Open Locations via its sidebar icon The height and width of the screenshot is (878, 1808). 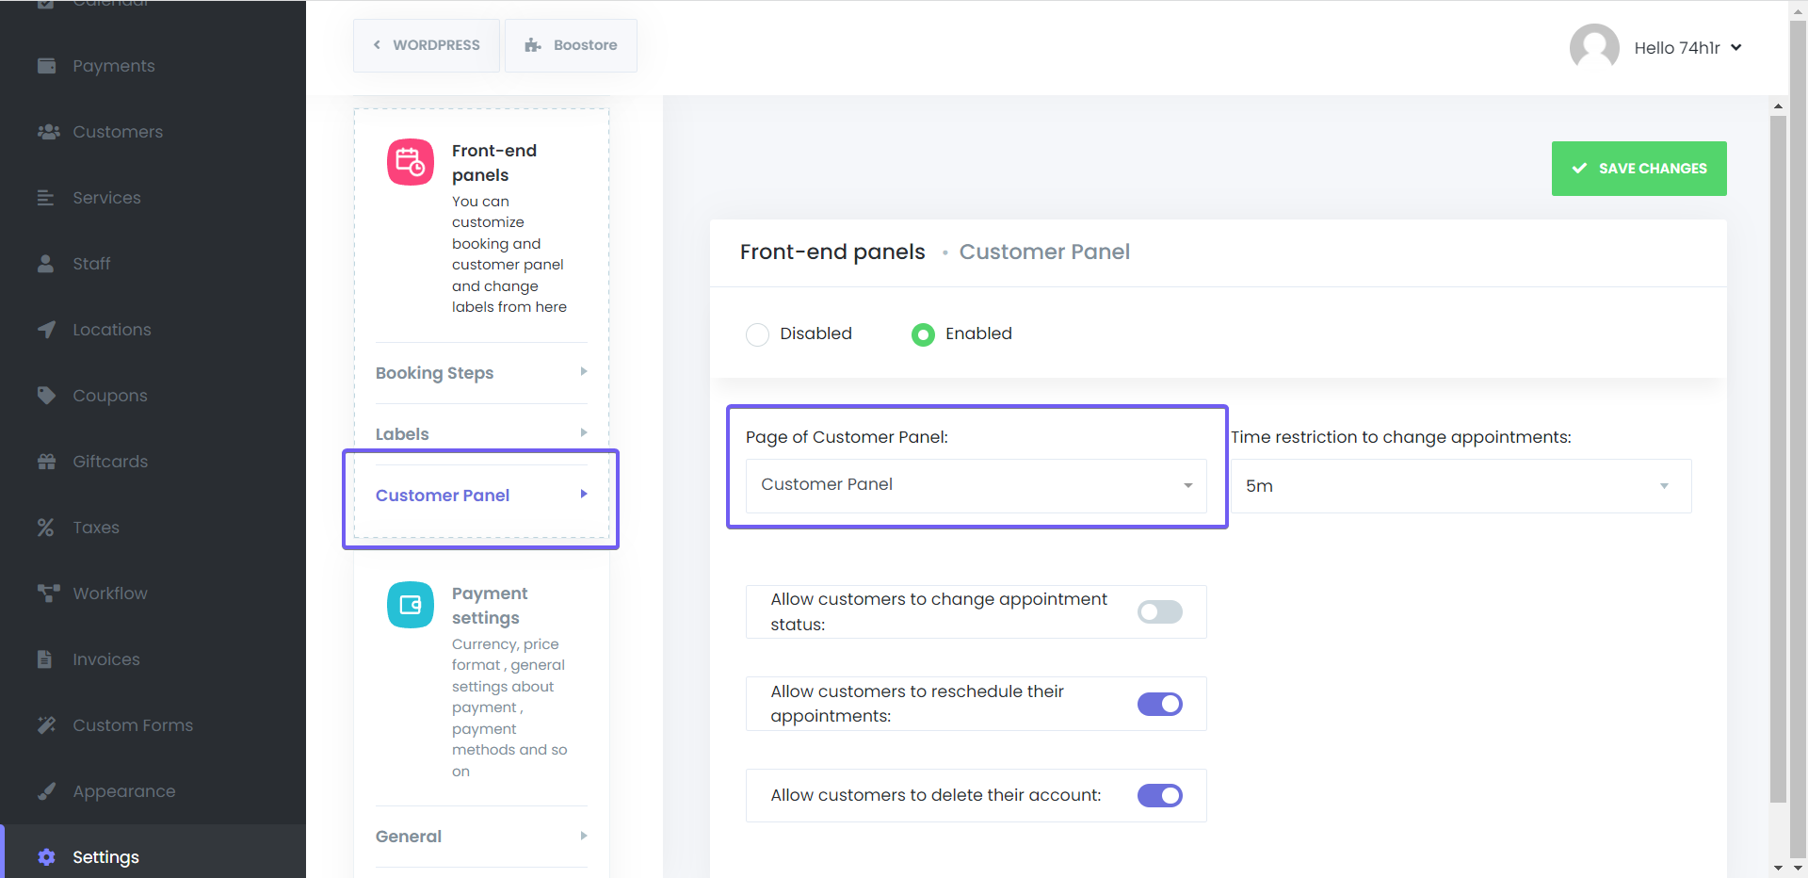point(46,329)
